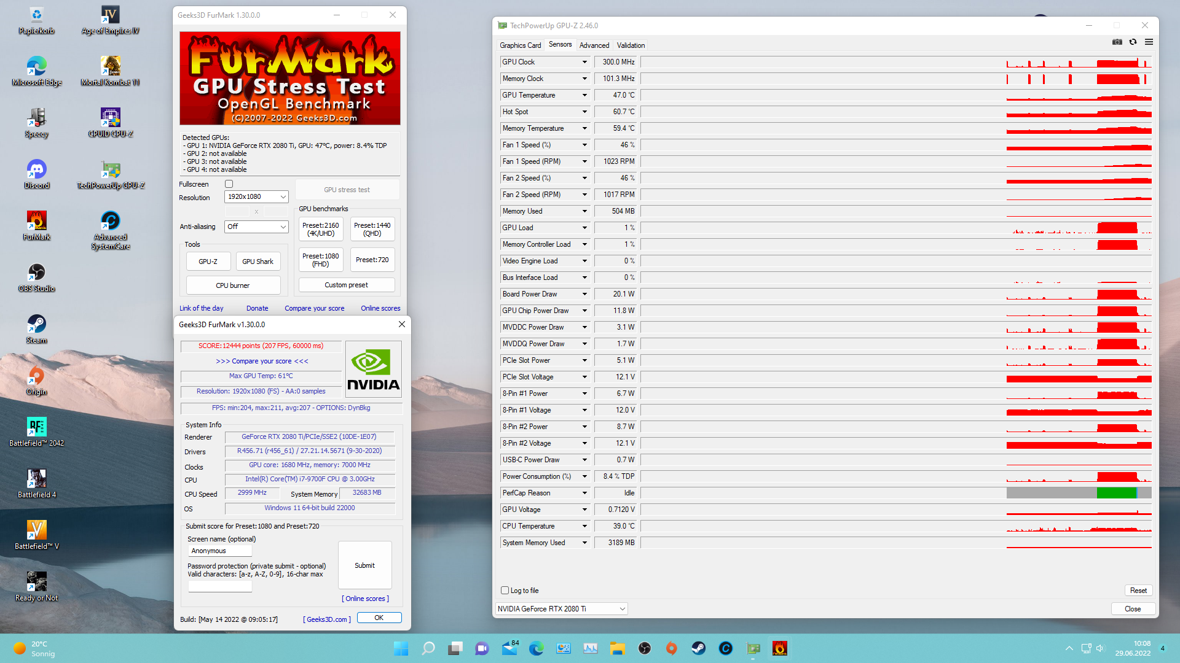1180x663 pixels.
Task: Click the GPU-Z screenshot camera icon
Action: click(x=1117, y=42)
